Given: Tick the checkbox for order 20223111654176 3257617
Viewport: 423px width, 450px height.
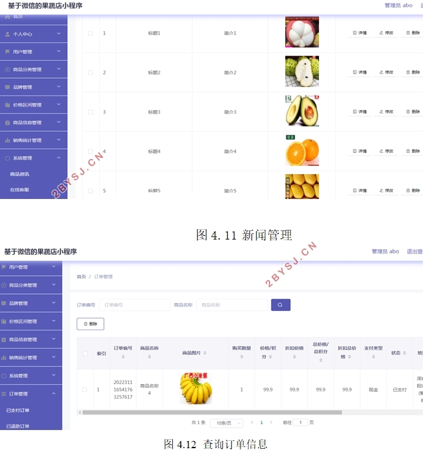Looking at the screenshot, I should click(85, 390).
